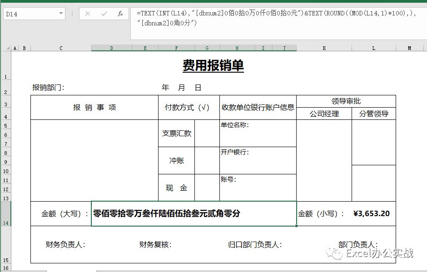Viewport: 427px width, 272px height.
Task: Select column D header
Action: tap(111, 48)
